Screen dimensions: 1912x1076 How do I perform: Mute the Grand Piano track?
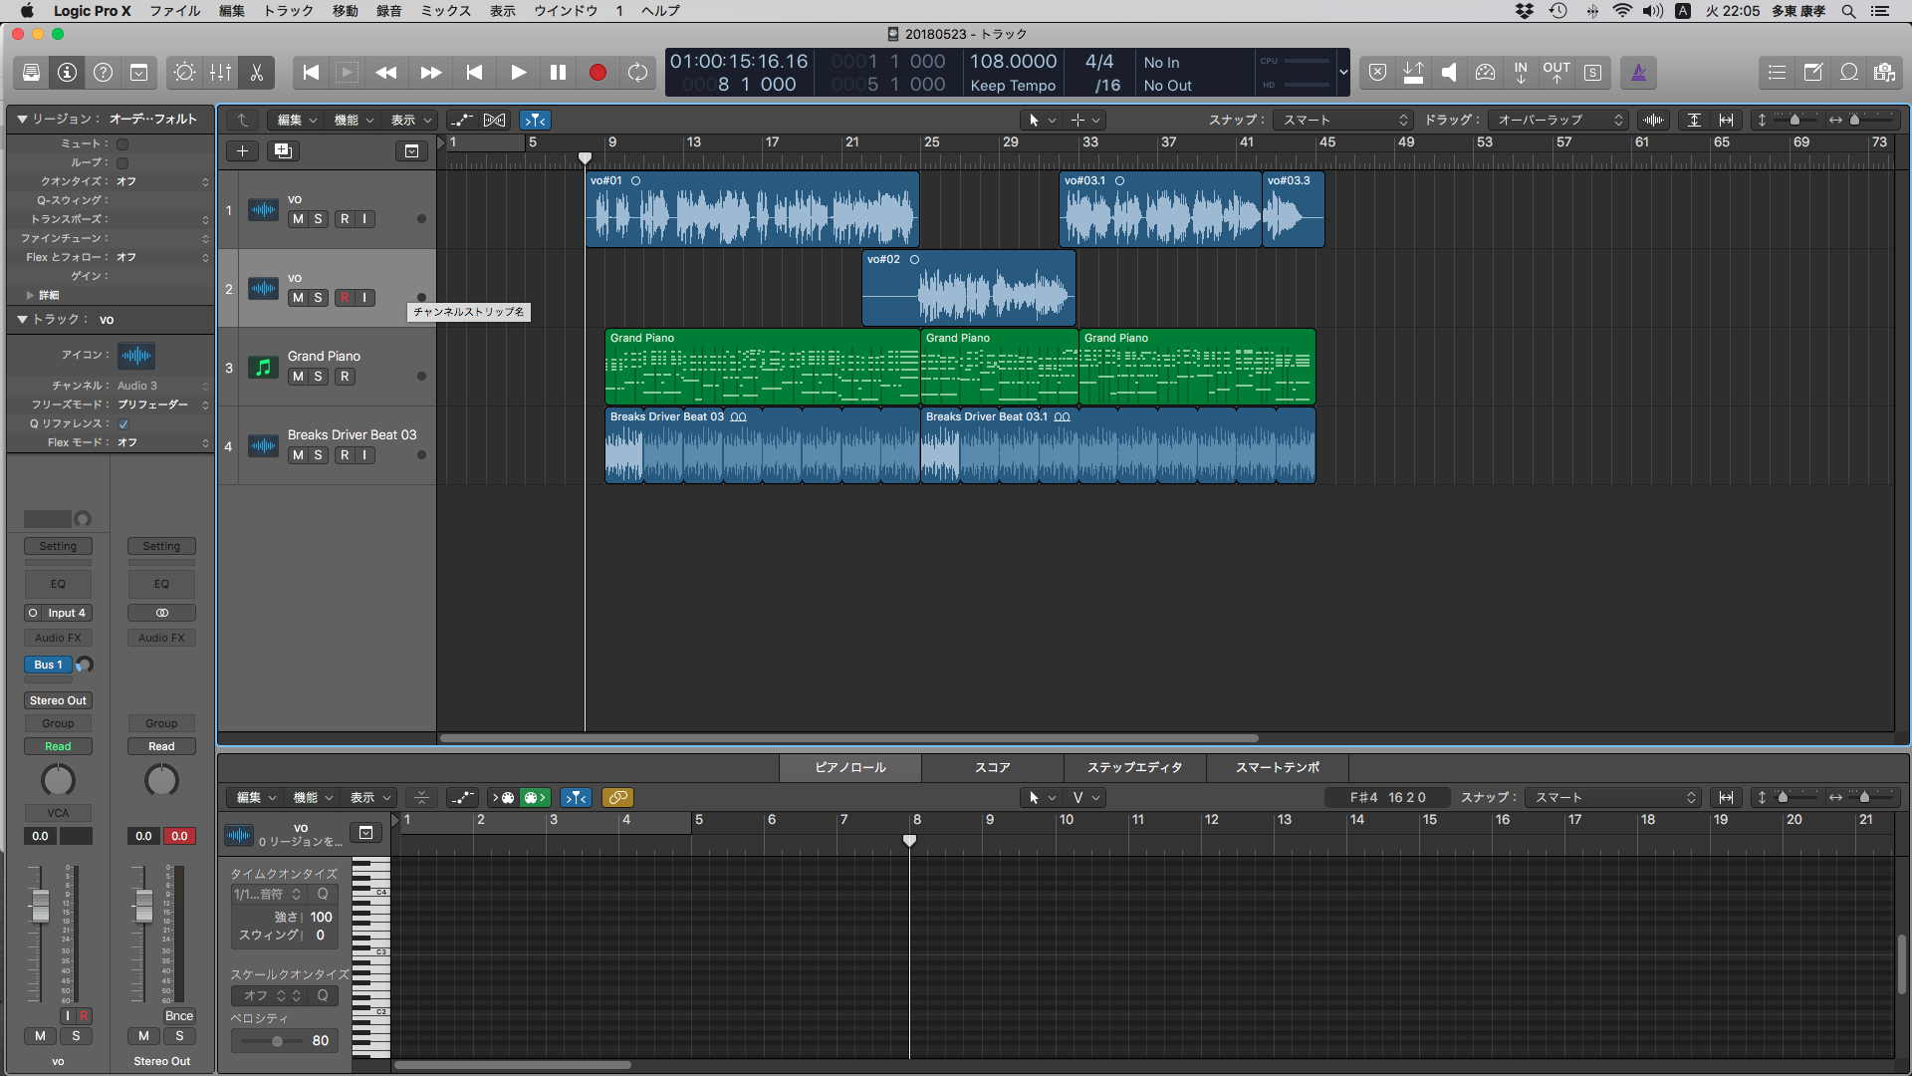point(298,377)
